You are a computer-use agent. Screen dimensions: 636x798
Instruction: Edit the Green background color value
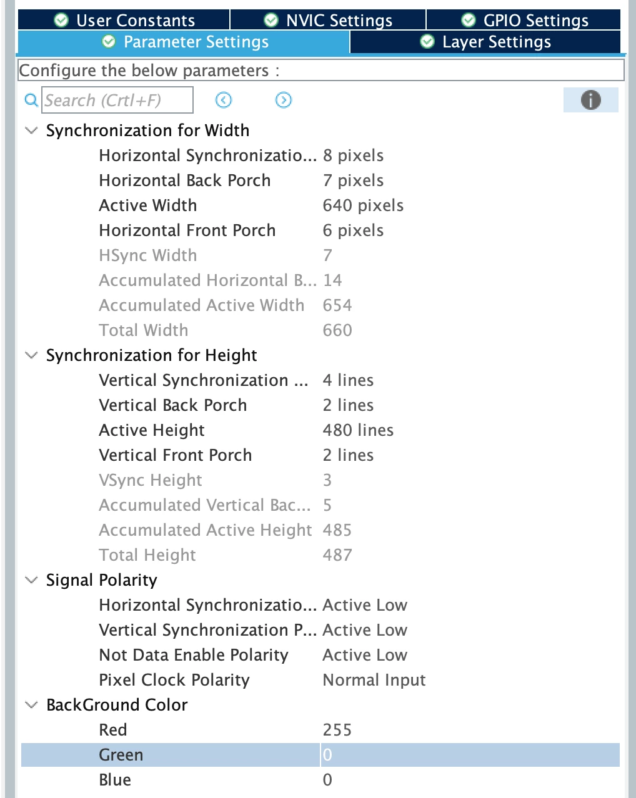coord(470,755)
